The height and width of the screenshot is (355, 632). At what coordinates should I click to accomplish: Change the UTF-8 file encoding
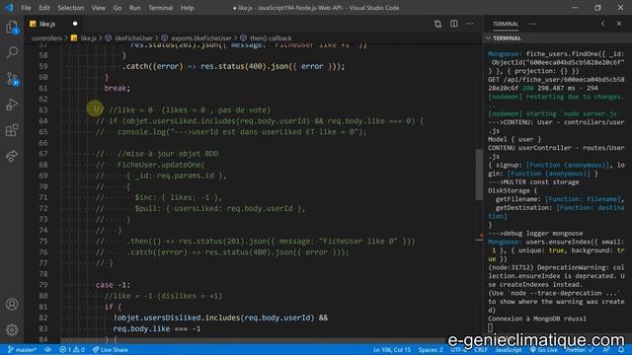click(458, 350)
